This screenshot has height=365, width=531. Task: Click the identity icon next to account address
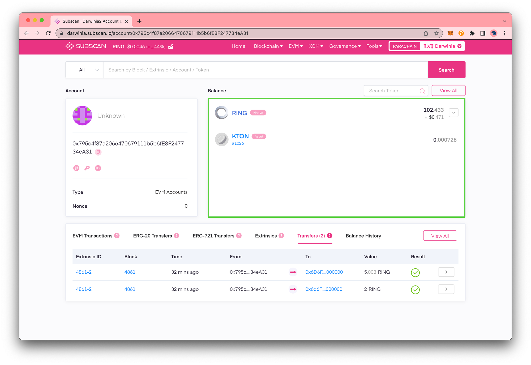pyautogui.click(x=98, y=168)
